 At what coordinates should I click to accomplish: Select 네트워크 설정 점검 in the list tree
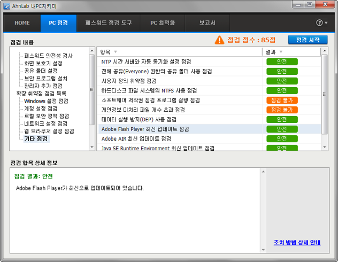click(x=46, y=124)
